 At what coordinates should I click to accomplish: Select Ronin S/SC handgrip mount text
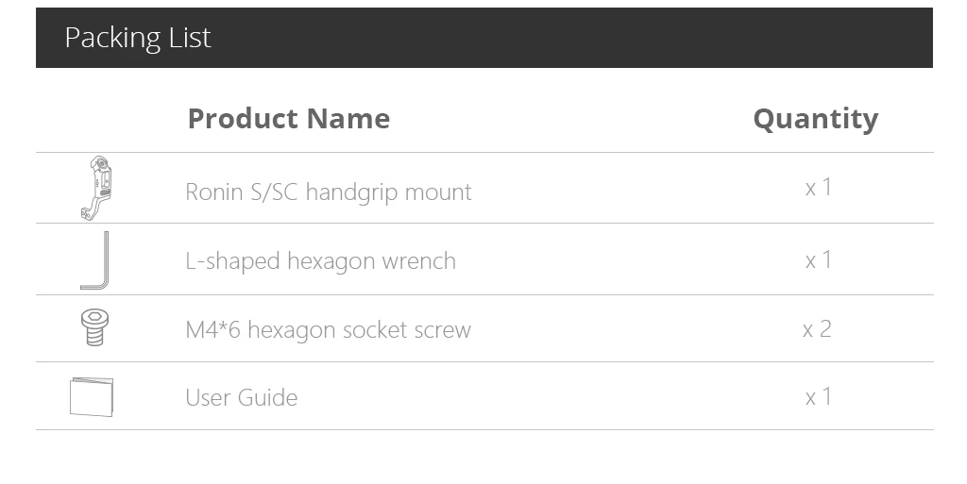tap(329, 192)
